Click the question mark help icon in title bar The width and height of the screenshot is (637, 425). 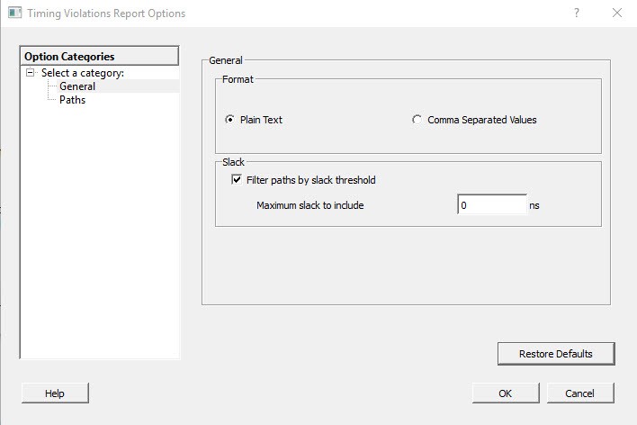576,14
